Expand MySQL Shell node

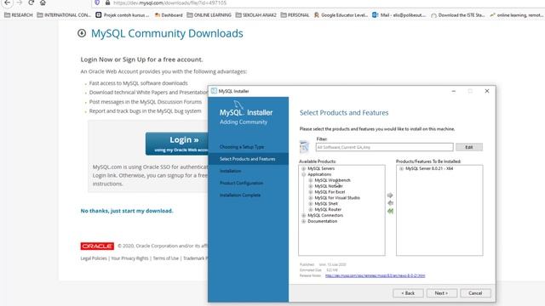311,204
